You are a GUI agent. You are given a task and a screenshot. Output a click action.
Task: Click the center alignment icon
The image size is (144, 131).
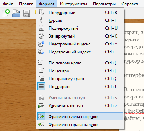point(41,71)
